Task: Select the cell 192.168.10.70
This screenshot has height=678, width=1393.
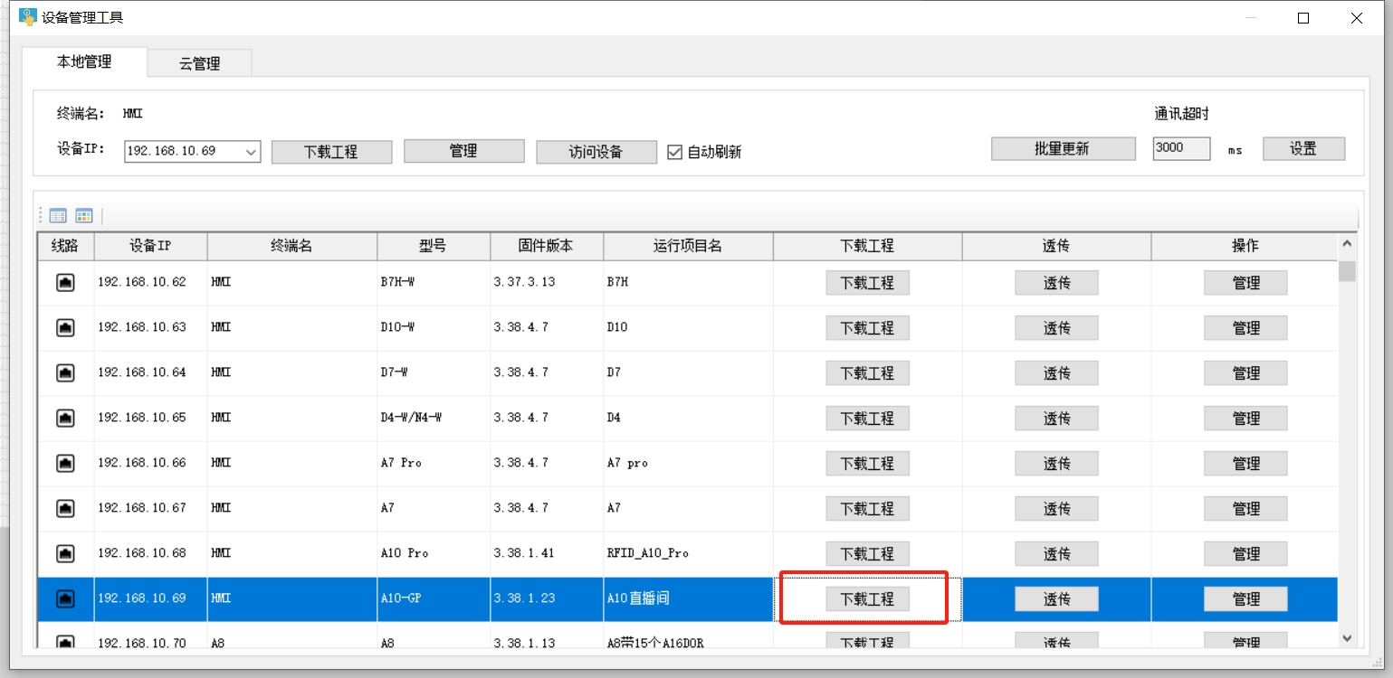Action: 150,636
